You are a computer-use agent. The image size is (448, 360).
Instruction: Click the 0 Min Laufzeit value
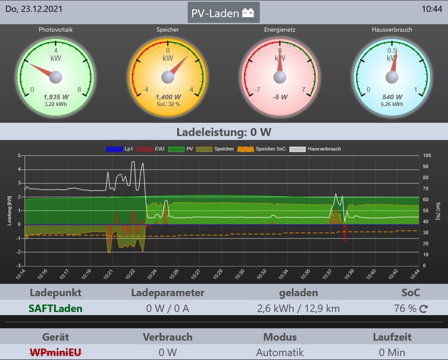[x=392, y=352]
